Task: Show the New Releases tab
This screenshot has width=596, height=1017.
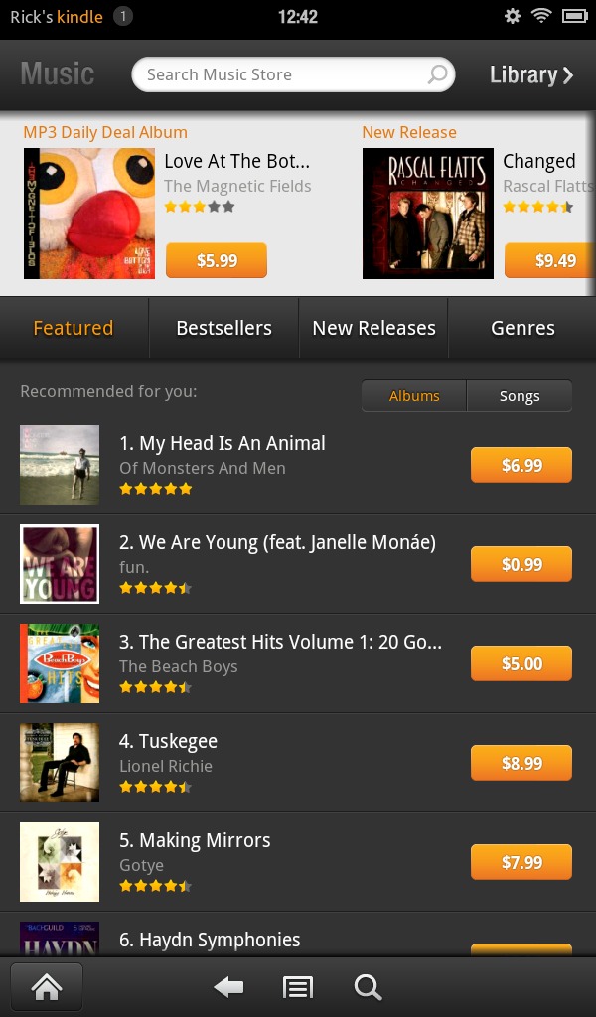Action: coord(373,328)
